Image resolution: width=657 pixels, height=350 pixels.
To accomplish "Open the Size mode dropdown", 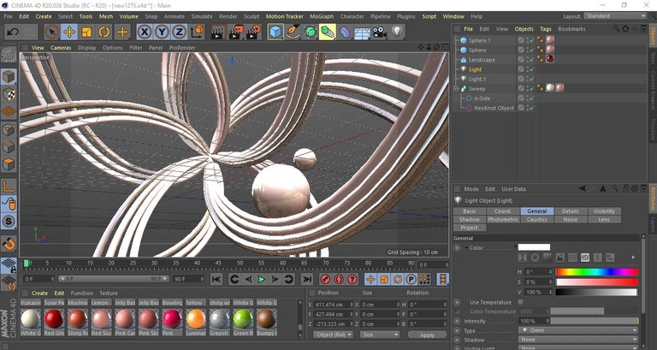I will (380, 335).
